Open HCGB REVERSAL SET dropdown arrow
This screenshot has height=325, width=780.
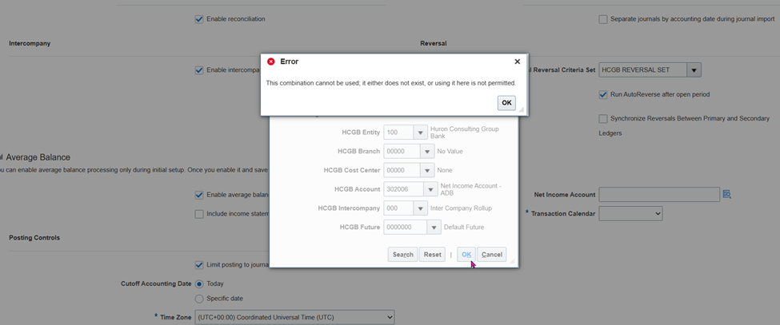point(694,70)
